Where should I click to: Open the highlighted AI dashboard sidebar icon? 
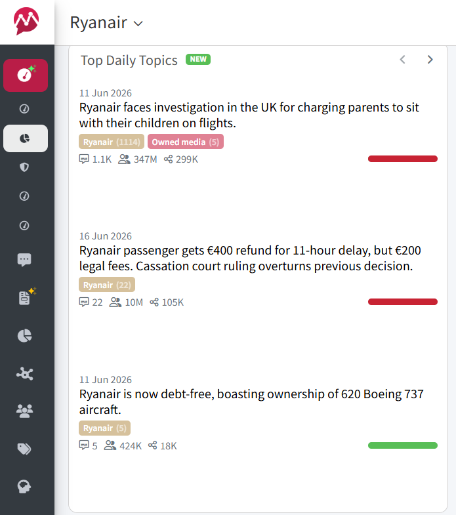pyautogui.click(x=26, y=75)
